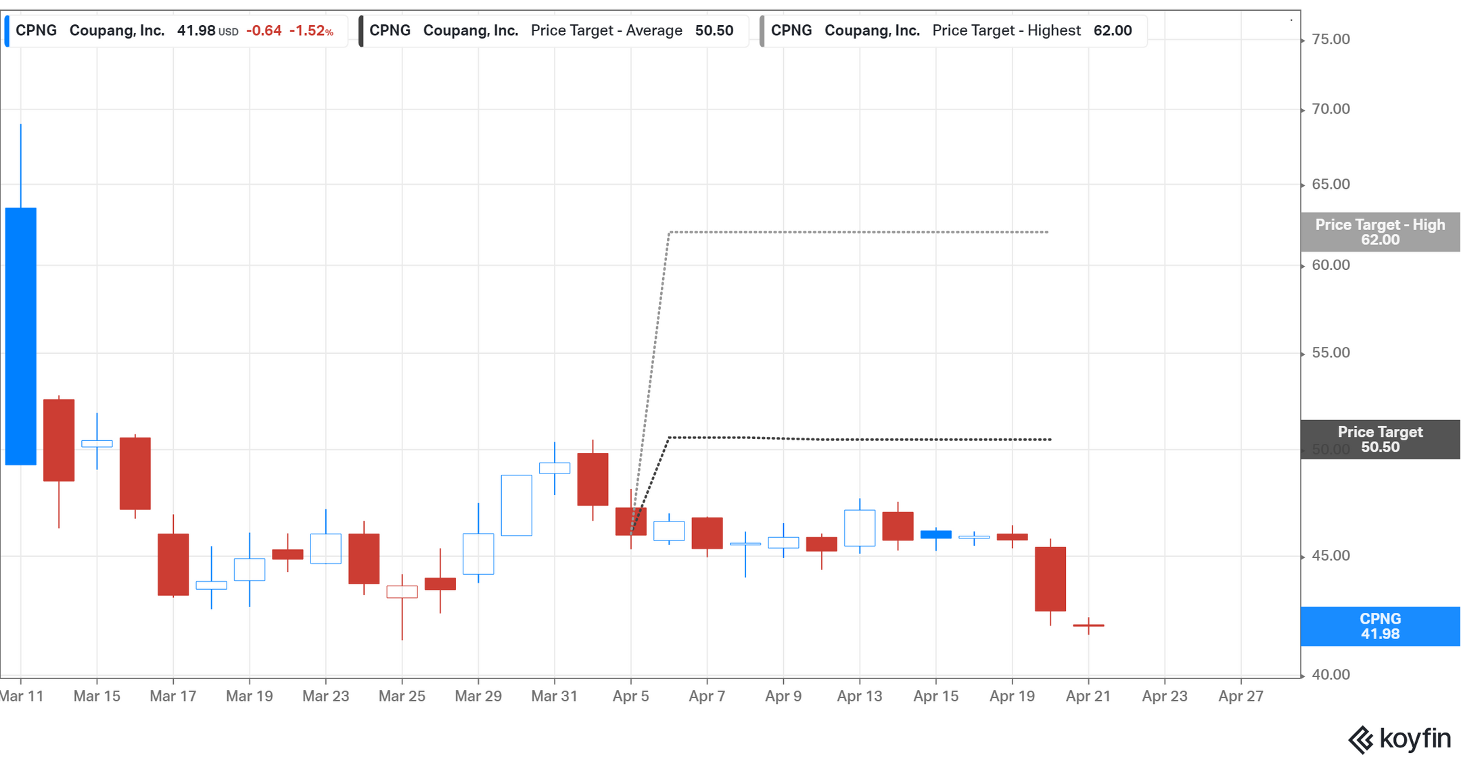Click the 41.98 USD price text
The height and width of the screenshot is (765, 1461).
[208, 31]
